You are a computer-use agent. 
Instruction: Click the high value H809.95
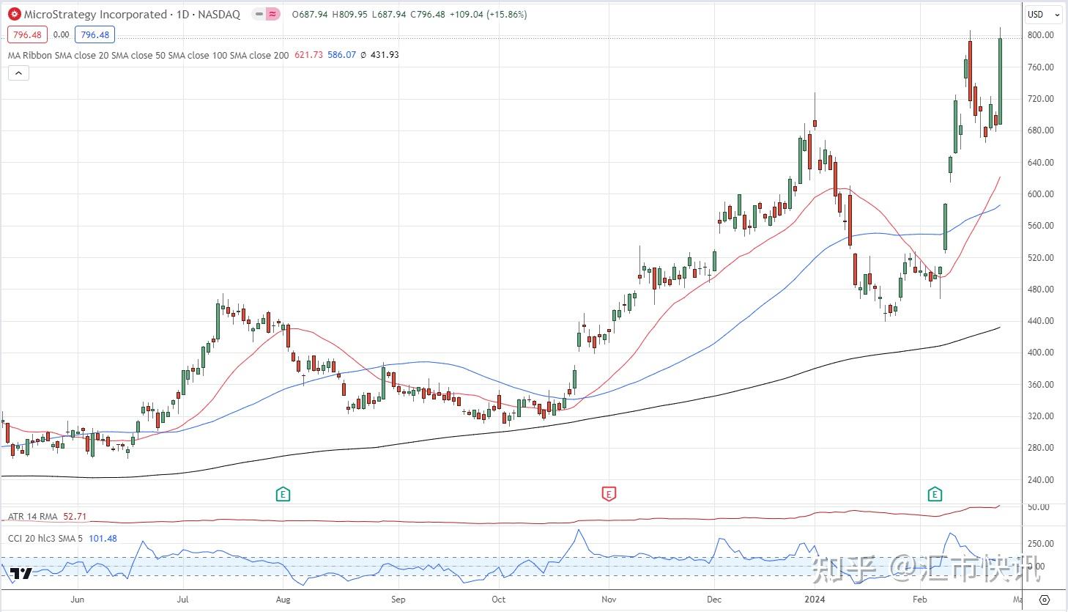click(349, 14)
